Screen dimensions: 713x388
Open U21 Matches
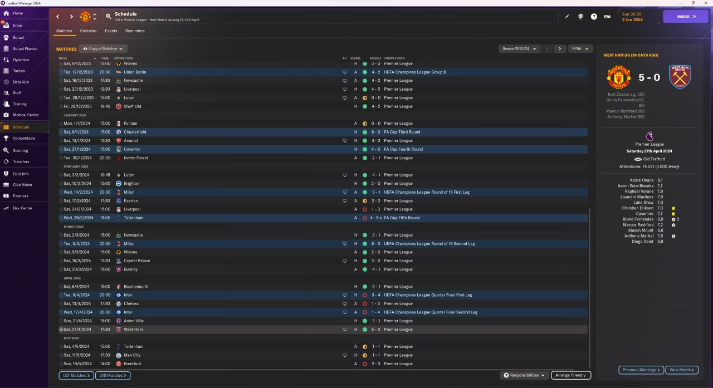(76, 376)
